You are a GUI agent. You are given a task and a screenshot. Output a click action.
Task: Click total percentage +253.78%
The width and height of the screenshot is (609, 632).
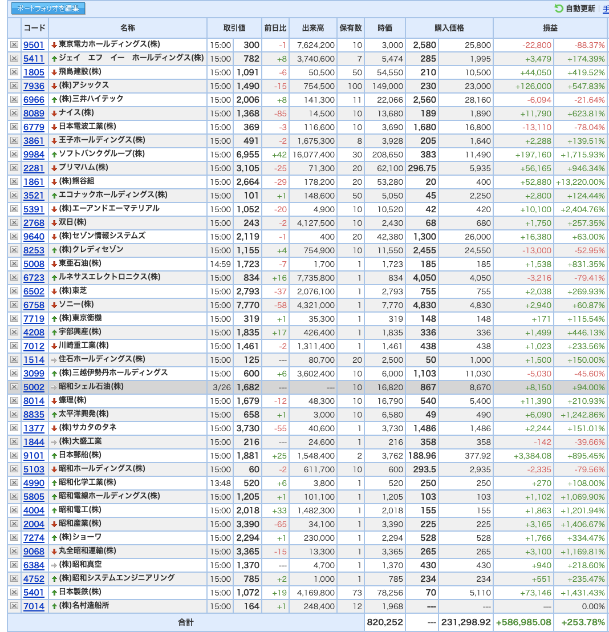[583, 622]
